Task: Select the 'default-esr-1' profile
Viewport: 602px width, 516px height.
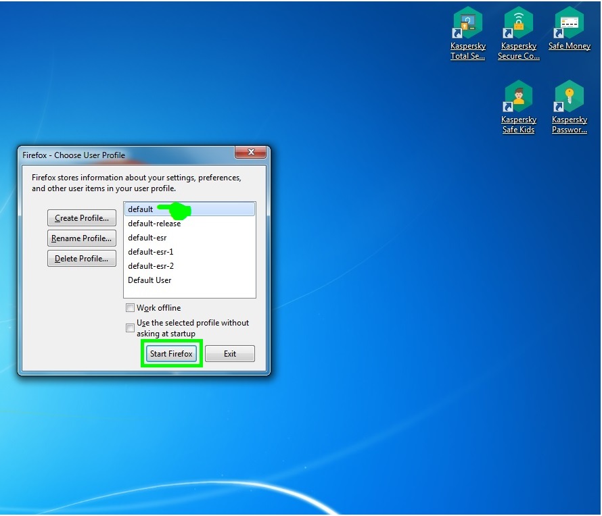Action: [189, 252]
